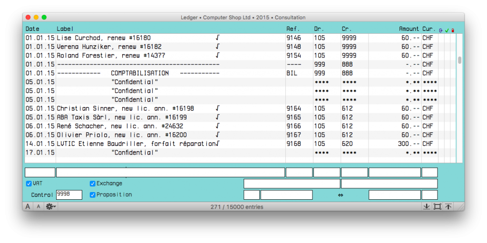Select row 'Olivier Priolo, new lic. ann. #16200'
The image size is (487, 243).
tap(240, 135)
